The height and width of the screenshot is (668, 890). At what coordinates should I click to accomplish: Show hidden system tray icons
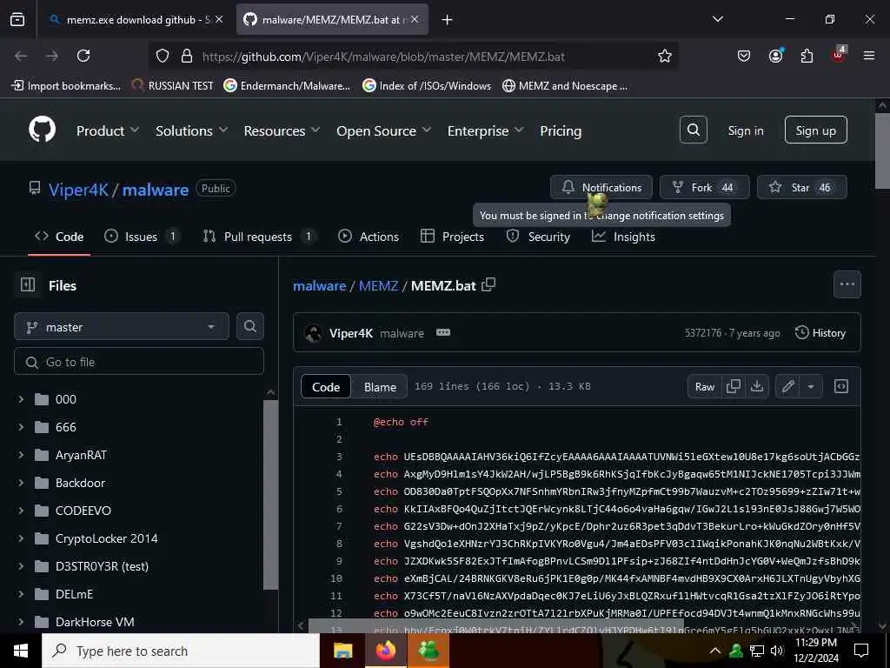point(715,651)
